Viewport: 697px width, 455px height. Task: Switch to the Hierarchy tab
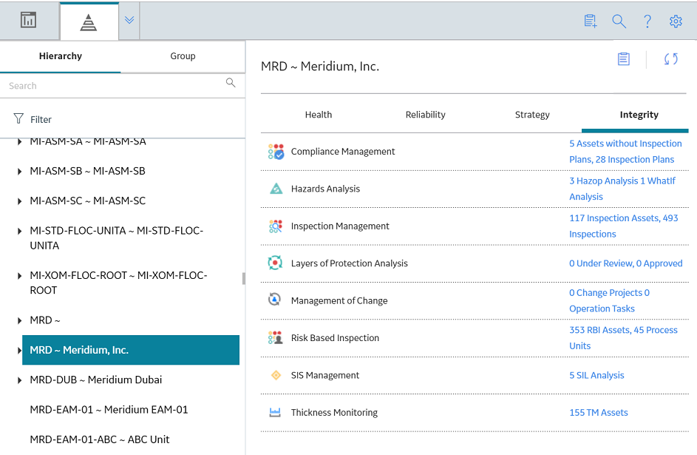[x=61, y=56]
